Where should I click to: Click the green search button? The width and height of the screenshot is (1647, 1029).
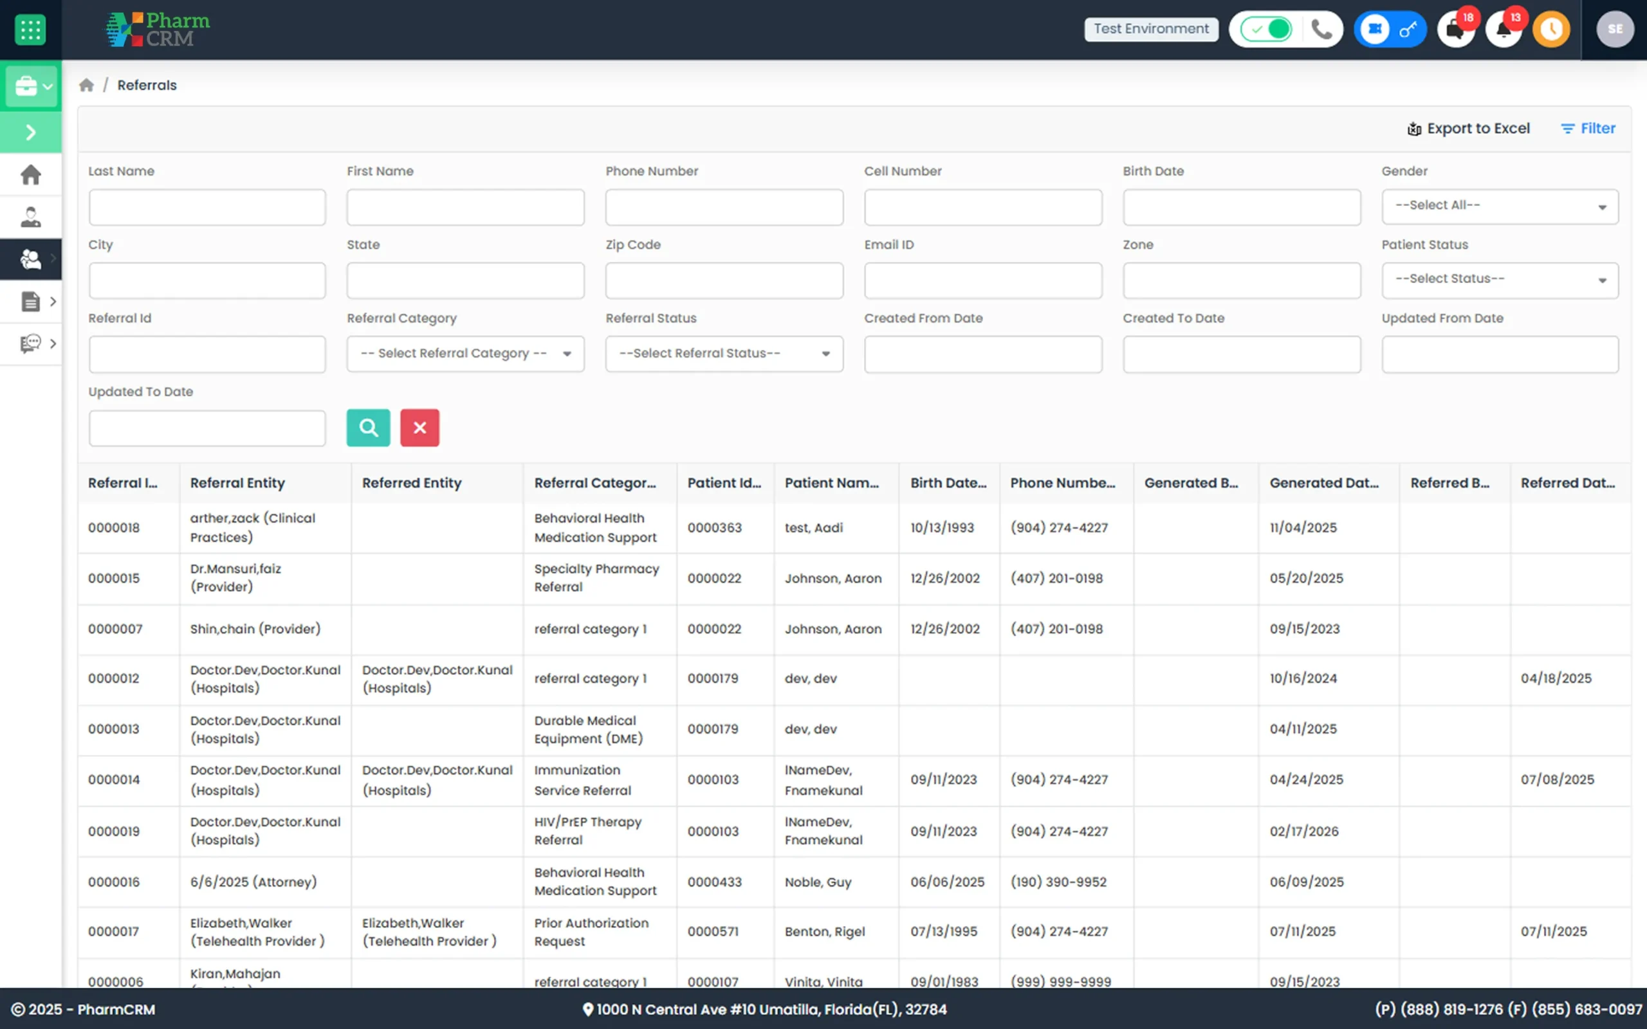click(x=368, y=428)
